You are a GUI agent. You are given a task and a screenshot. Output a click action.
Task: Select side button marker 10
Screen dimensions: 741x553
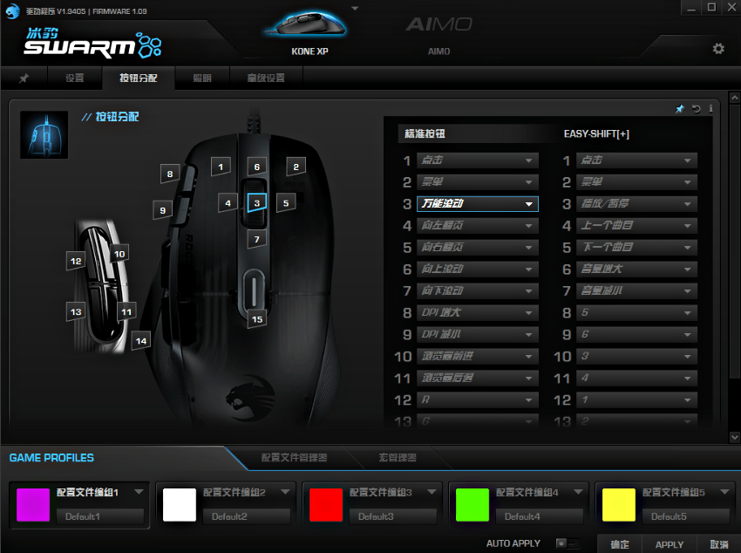click(x=119, y=254)
